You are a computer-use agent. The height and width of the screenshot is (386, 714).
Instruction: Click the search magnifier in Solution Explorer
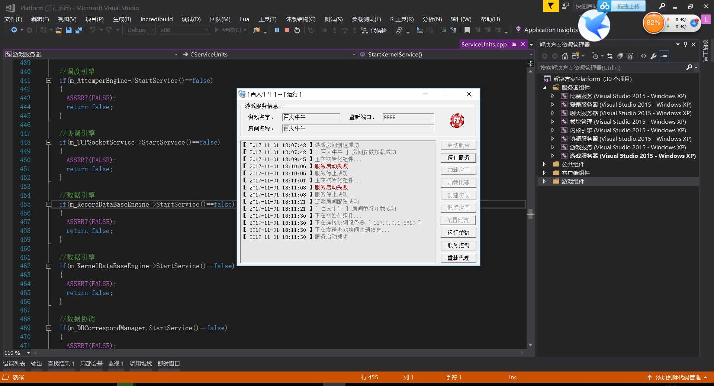[x=689, y=67]
